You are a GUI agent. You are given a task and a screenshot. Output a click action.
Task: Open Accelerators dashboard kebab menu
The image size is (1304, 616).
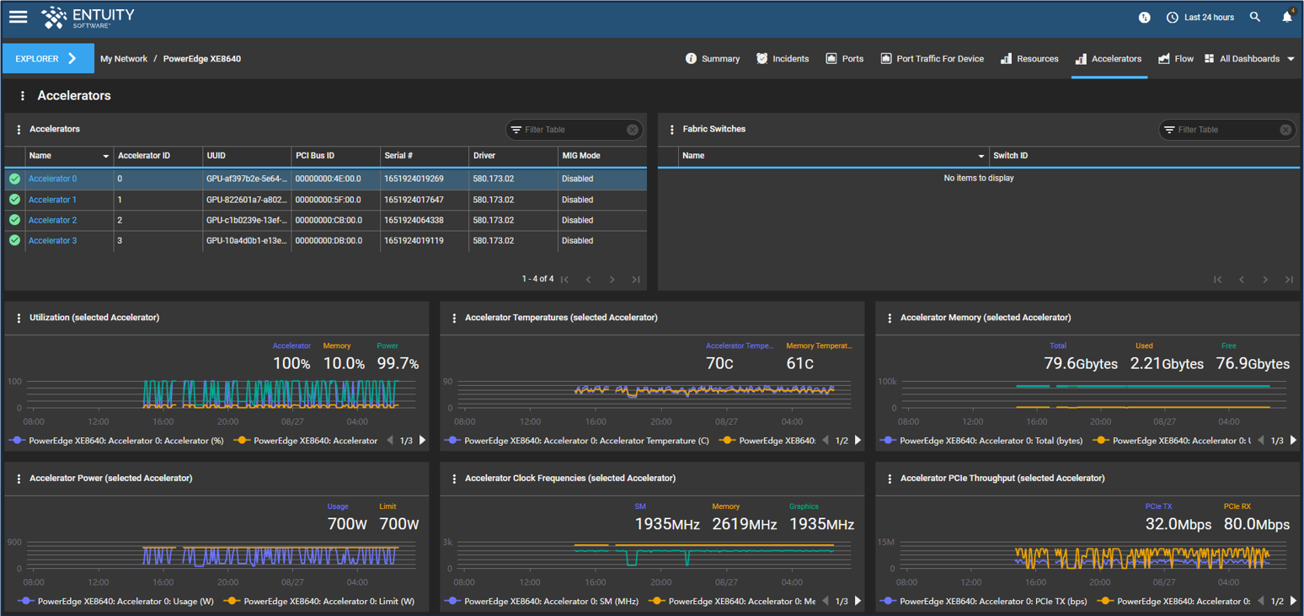point(23,96)
